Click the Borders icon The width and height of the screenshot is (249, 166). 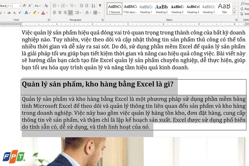95,12
